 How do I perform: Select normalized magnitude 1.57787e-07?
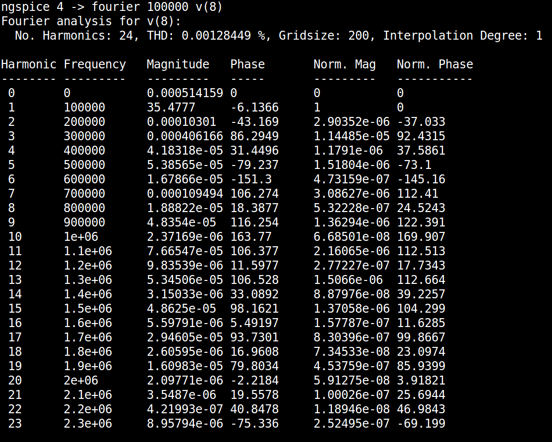[352, 323]
